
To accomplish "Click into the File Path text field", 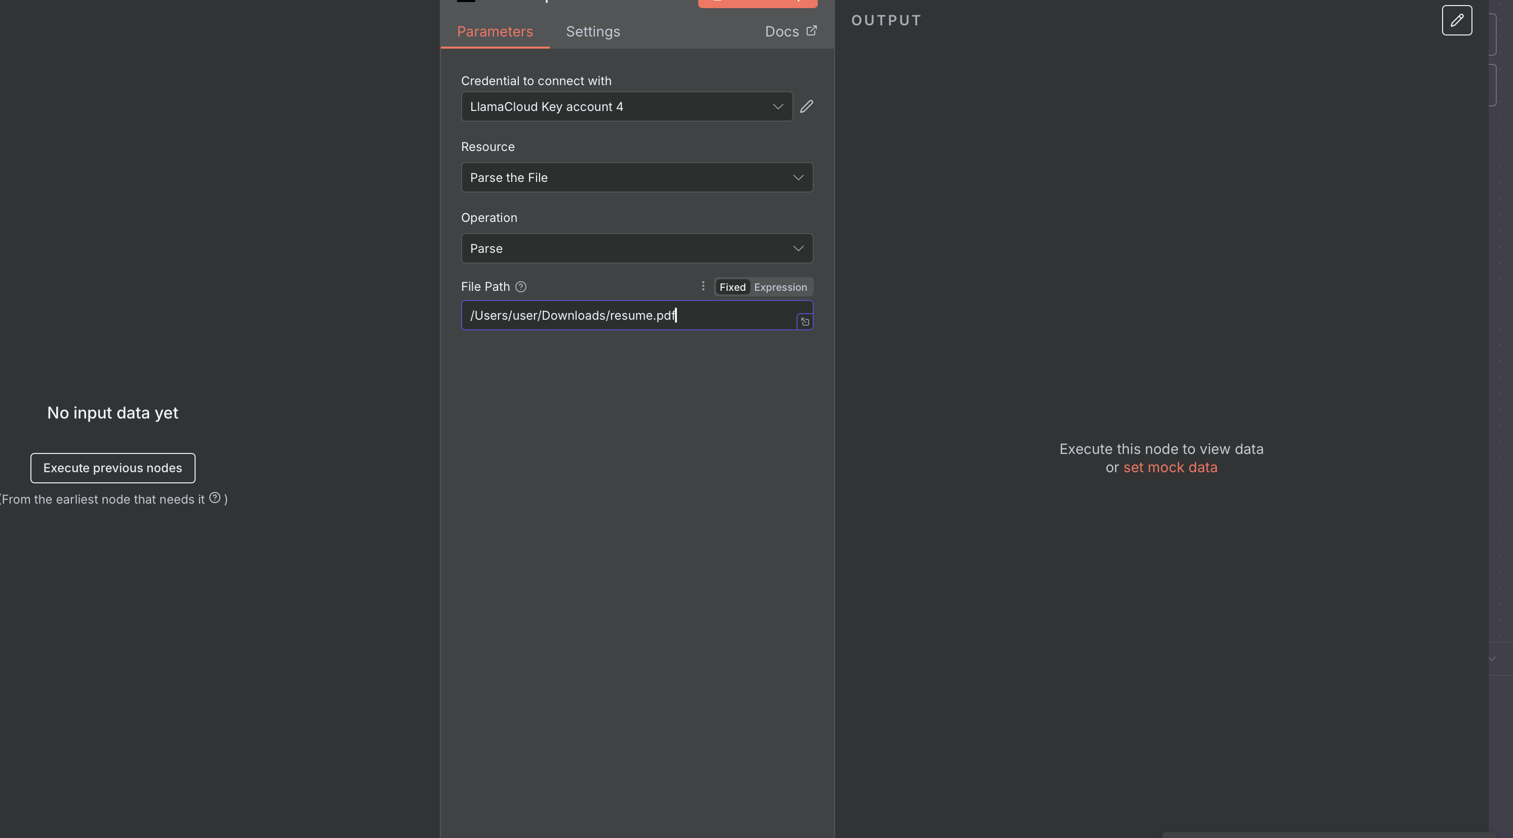I will click(x=628, y=315).
